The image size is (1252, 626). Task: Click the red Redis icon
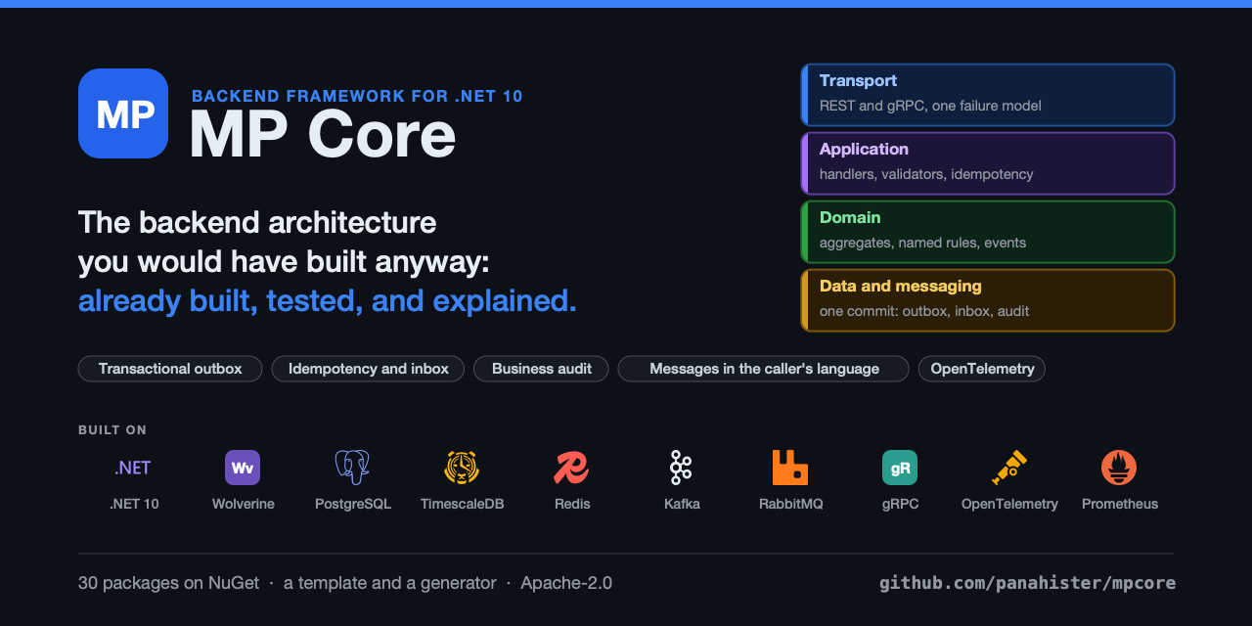[x=571, y=468]
